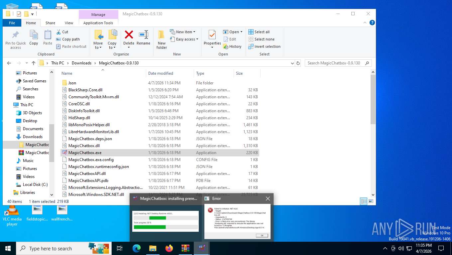
Task: Show file History from ribbon
Action: click(x=232, y=46)
